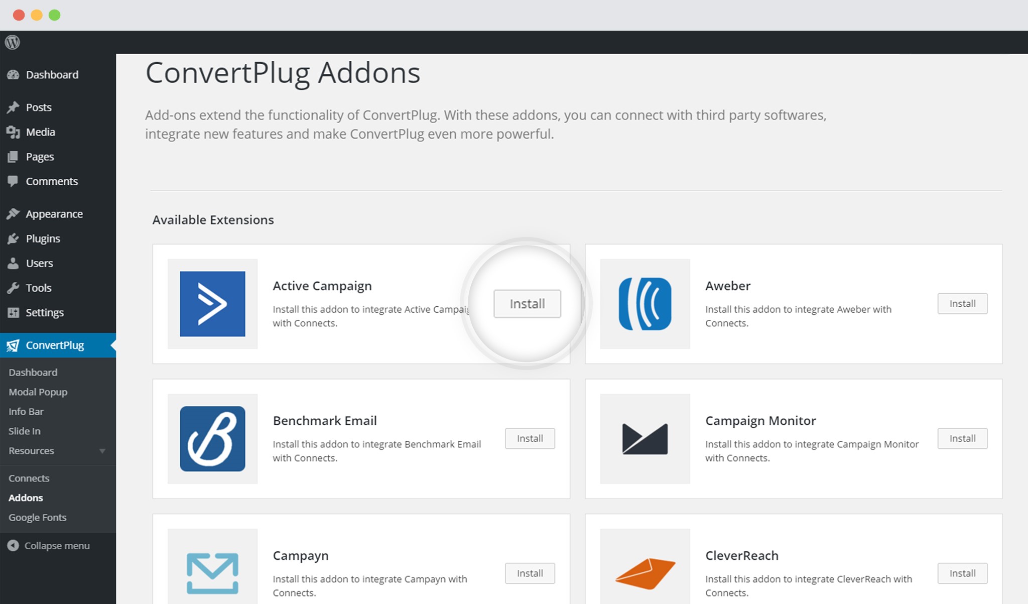
Task: Open the Modal Popup section
Action: click(x=37, y=391)
